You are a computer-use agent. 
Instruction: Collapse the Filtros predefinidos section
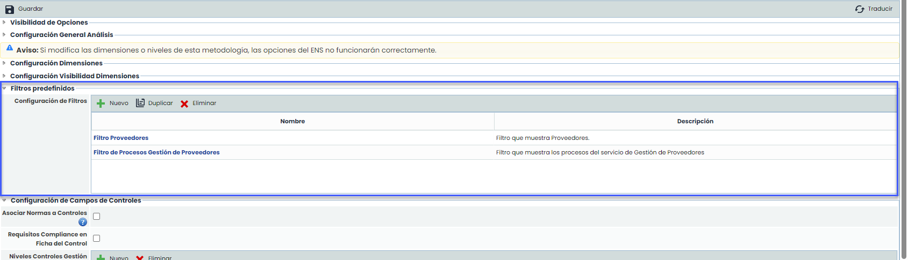tap(4, 88)
